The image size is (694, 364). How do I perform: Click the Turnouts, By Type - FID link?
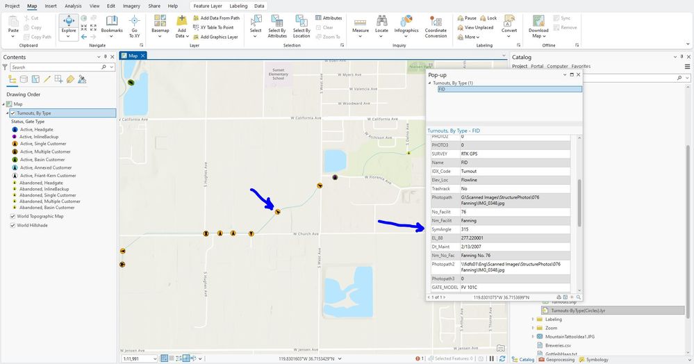(x=453, y=131)
